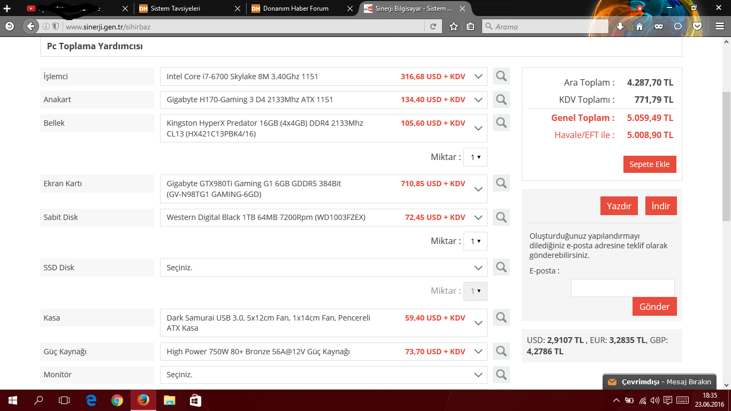Click the page vertical scrollbar
Screen dimensions: 731x411
click(726, 155)
